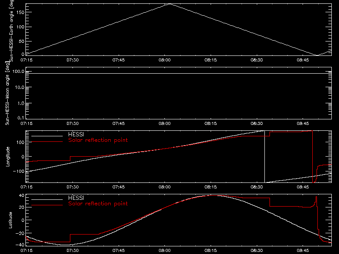
Task: Click the 08:30 label under the Moon angle plot
Action: coord(257,124)
